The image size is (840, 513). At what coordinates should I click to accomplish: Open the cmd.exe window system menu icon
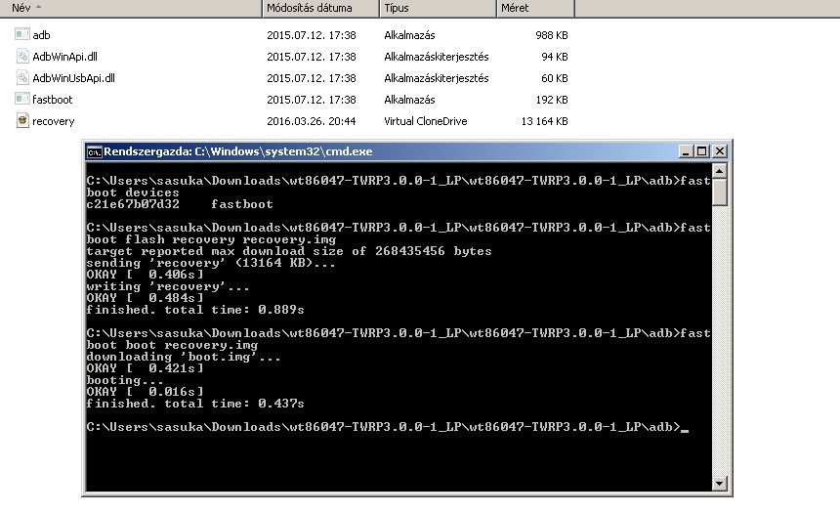point(95,151)
